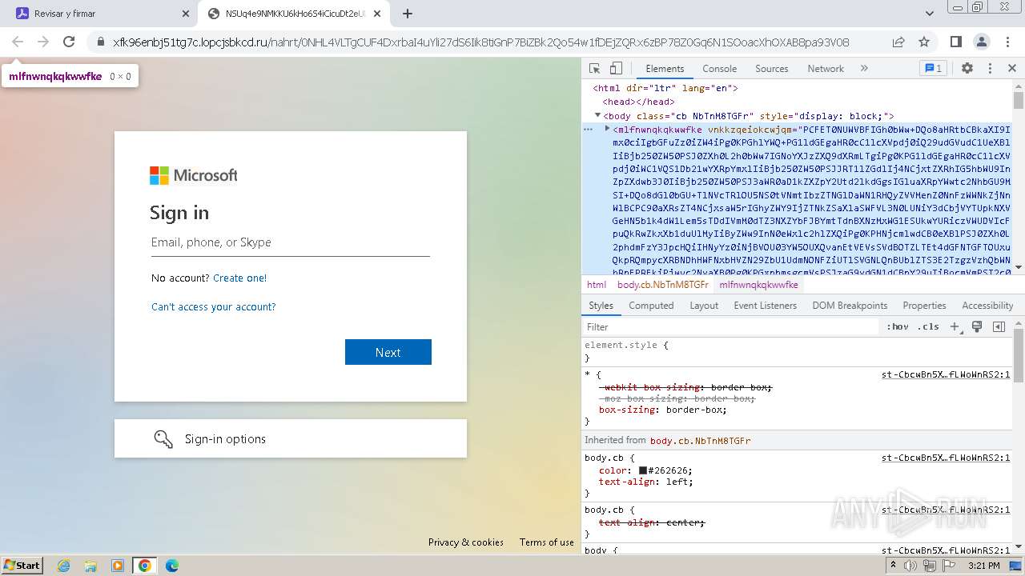Click the address bar URL
The height and width of the screenshot is (576, 1025).
[480, 42]
